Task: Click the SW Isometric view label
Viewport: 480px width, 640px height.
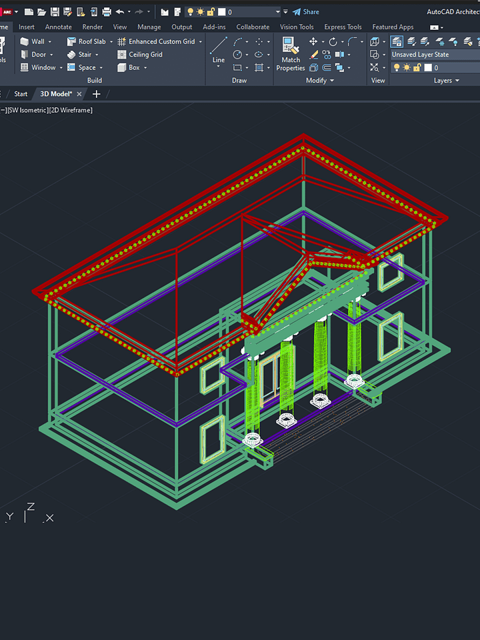Action: click(27, 110)
